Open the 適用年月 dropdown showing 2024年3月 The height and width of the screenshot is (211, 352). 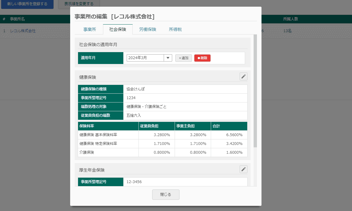click(149, 58)
